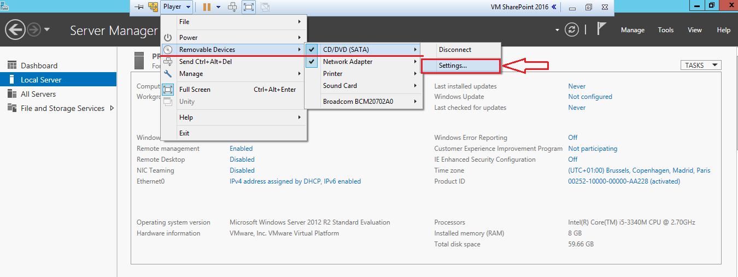The image size is (738, 277).
Task: Open the Tools menu in Server Manager
Action: point(666,30)
